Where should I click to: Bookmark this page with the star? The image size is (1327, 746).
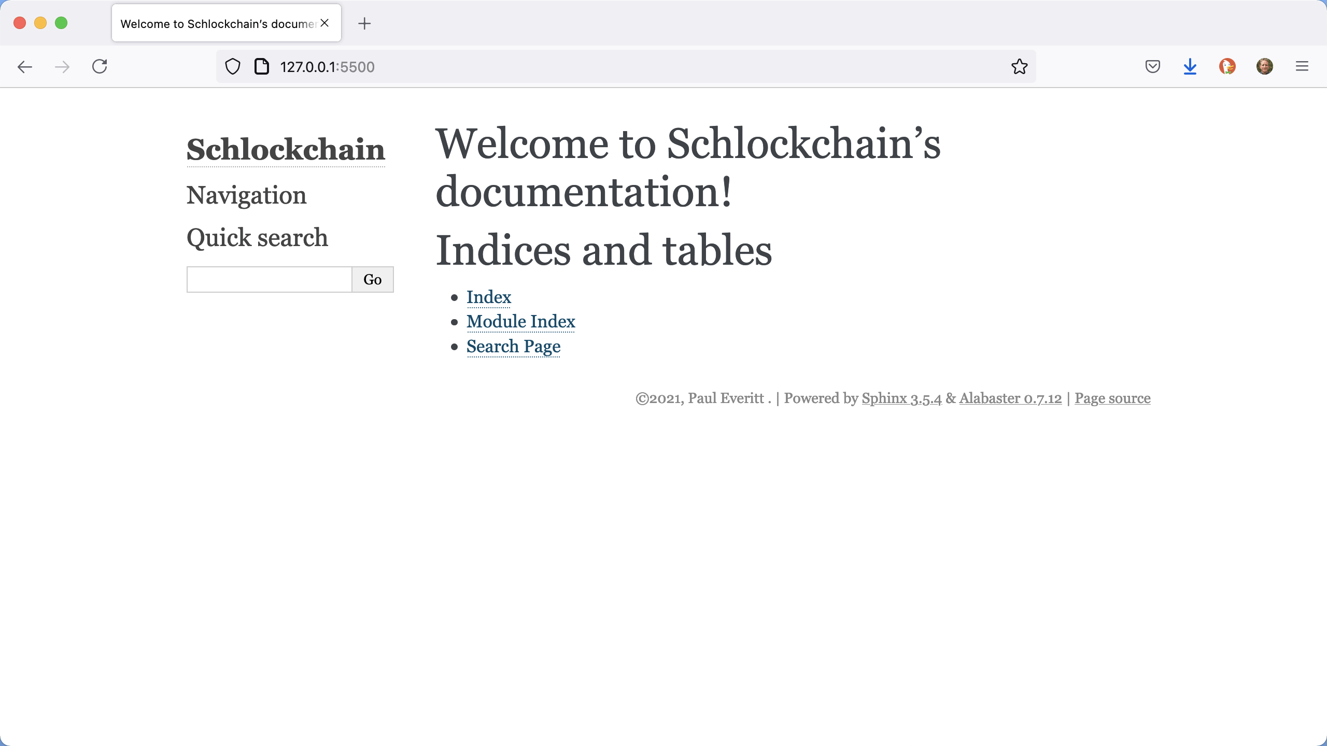(x=1019, y=67)
